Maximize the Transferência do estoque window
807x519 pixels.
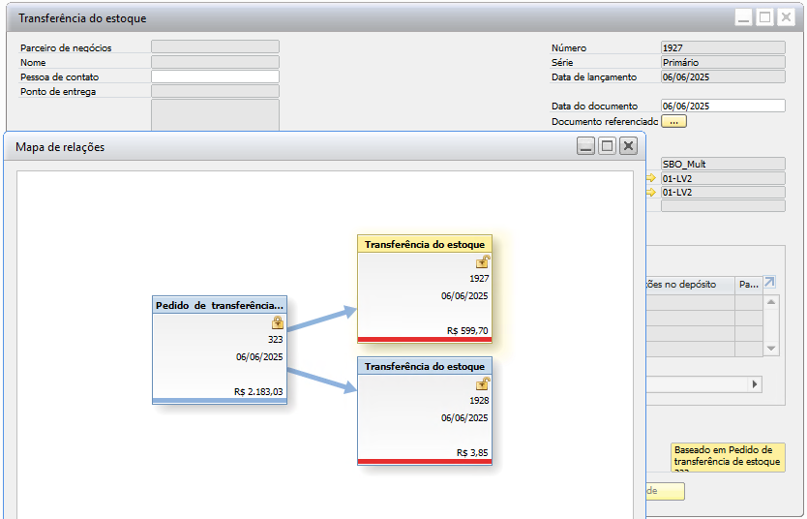pos(764,17)
